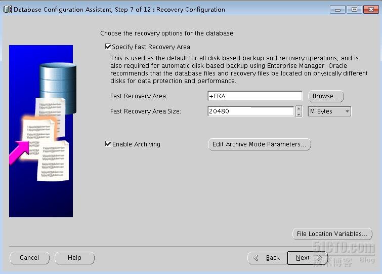Screen dimensions: 382x274
Task: Click the Fast Recovery Area input field
Action: pyautogui.click(x=255, y=96)
